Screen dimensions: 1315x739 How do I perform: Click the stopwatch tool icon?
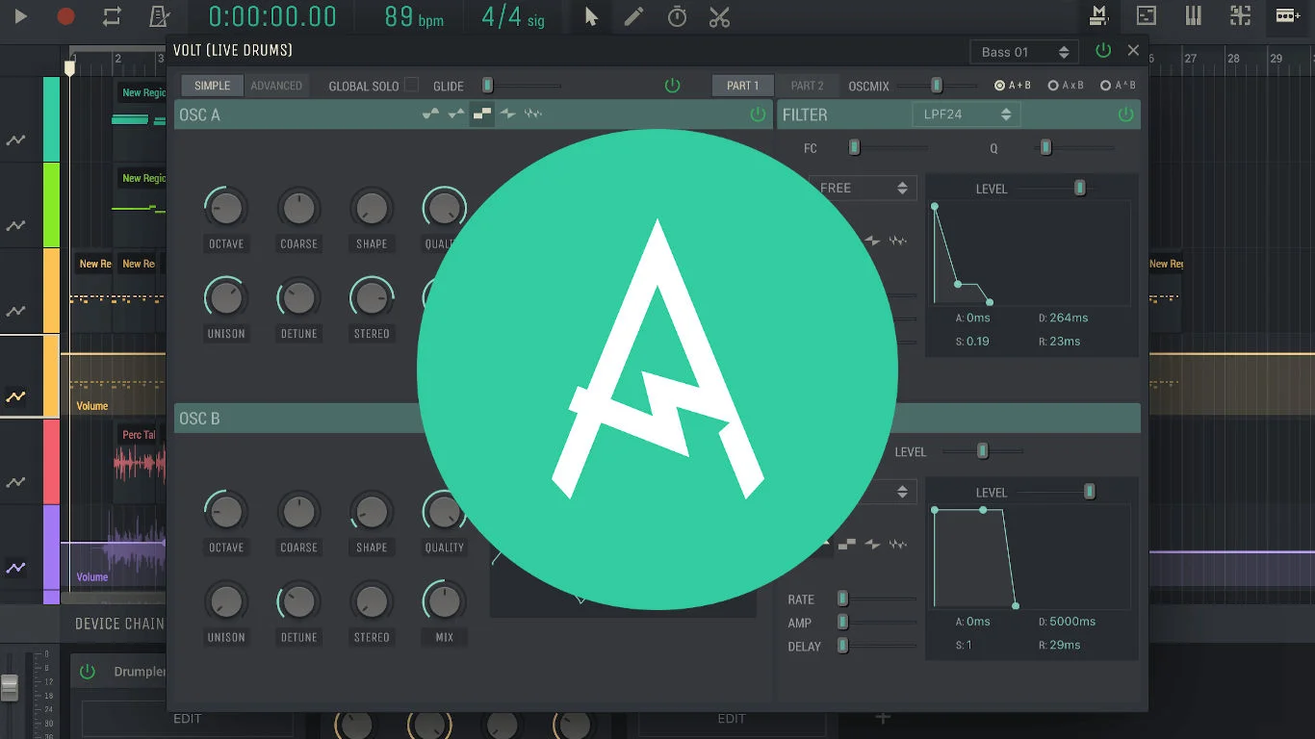tap(677, 16)
